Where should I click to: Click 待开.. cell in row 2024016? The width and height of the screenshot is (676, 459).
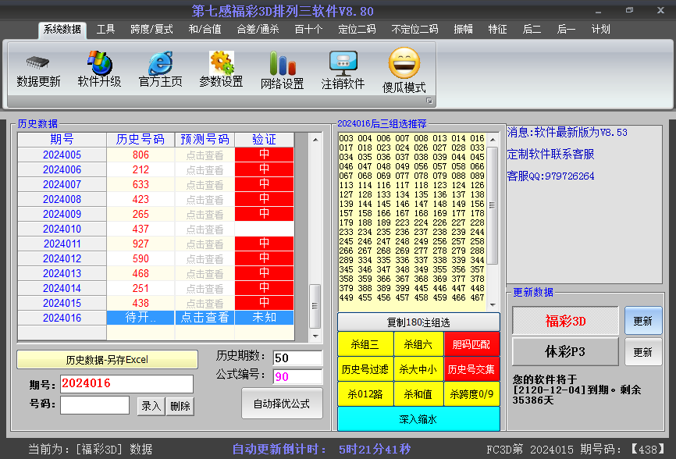[x=141, y=318]
